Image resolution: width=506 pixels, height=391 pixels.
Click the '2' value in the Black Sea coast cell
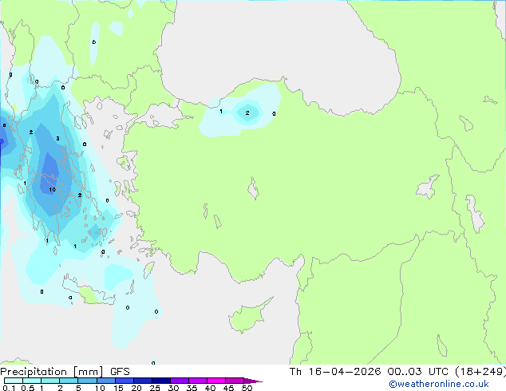pos(247,113)
